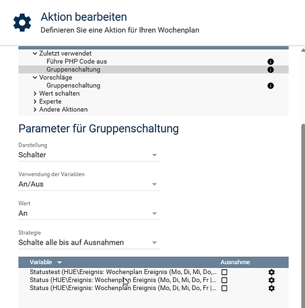
Task: Select Gruppenschaltung under Vorschläge
Action: coord(73,86)
